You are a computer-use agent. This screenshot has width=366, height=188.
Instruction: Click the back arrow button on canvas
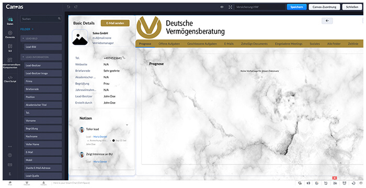coord(327,21)
